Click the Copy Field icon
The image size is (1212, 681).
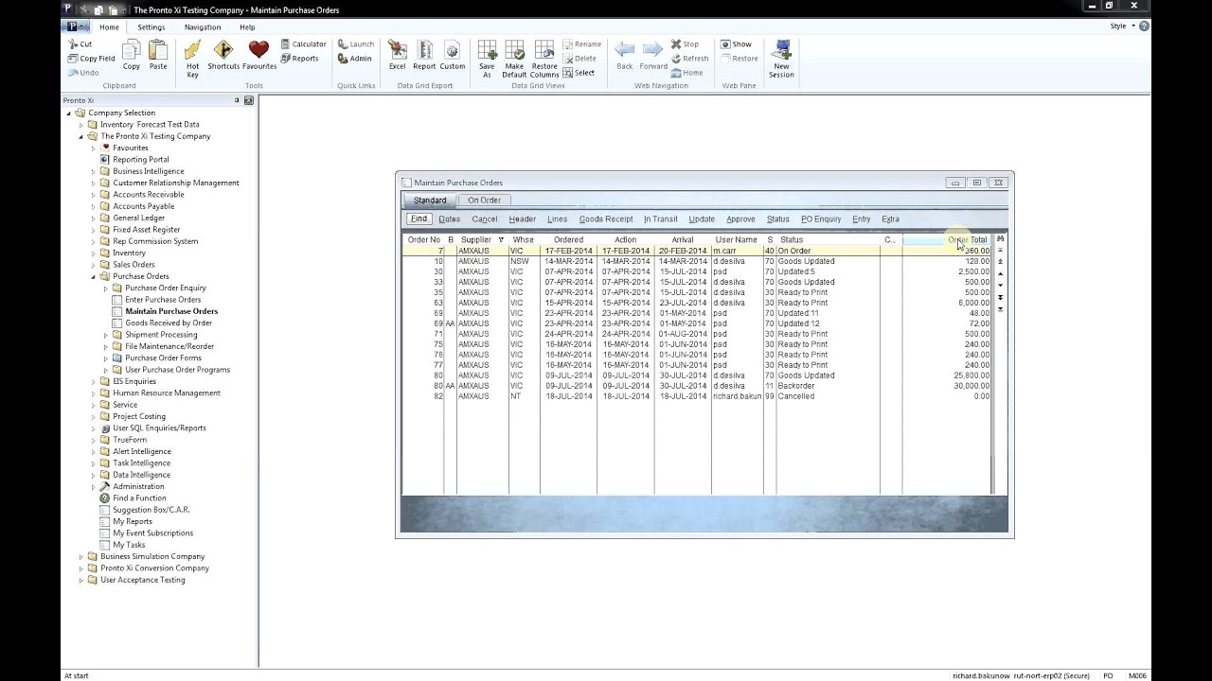pos(73,59)
